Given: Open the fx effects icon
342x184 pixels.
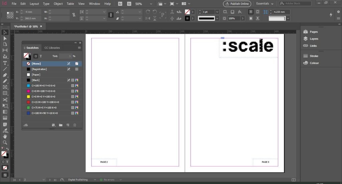Looking at the screenshot, I should pyautogui.click(x=240, y=12).
